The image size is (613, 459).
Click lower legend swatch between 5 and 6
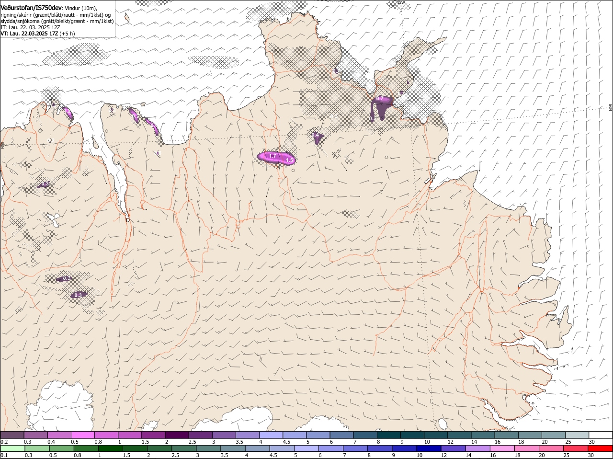pyautogui.click(x=306, y=448)
